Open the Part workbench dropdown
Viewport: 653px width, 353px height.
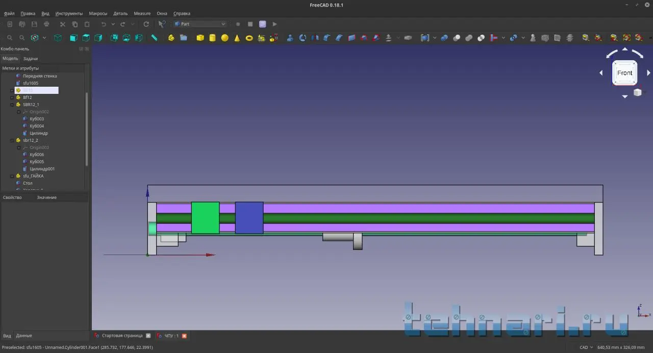point(200,24)
